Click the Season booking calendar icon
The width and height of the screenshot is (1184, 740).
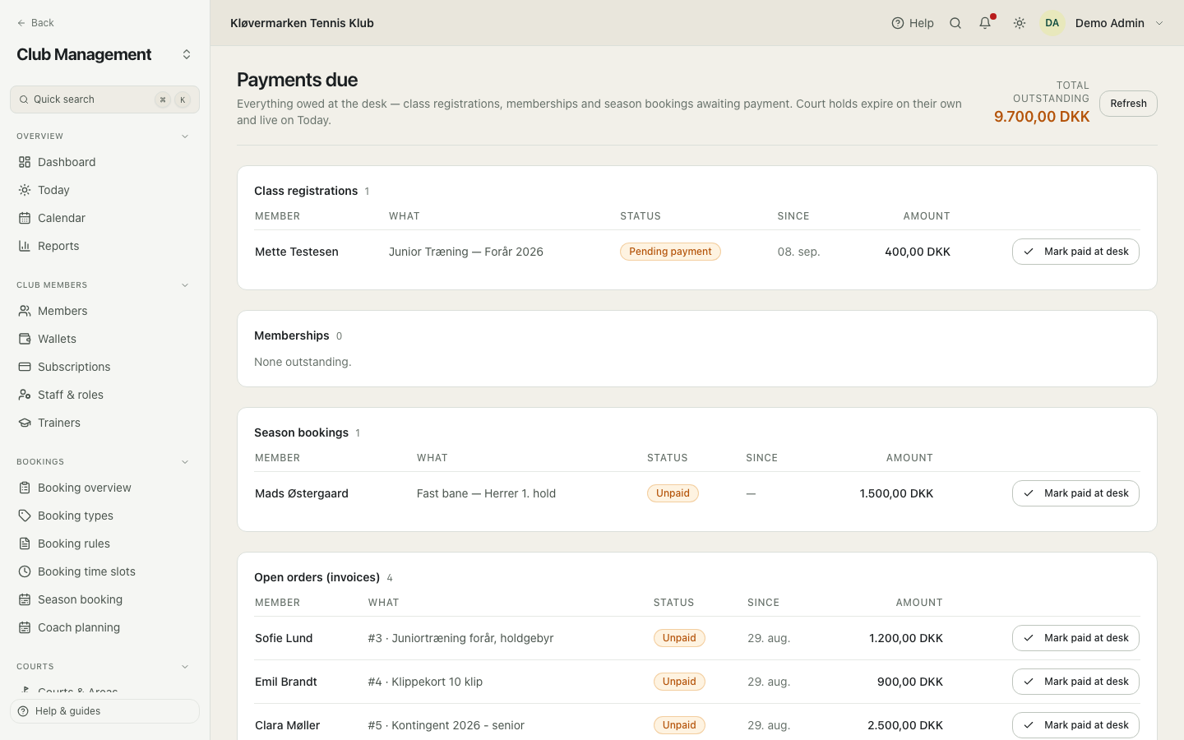[x=25, y=599]
